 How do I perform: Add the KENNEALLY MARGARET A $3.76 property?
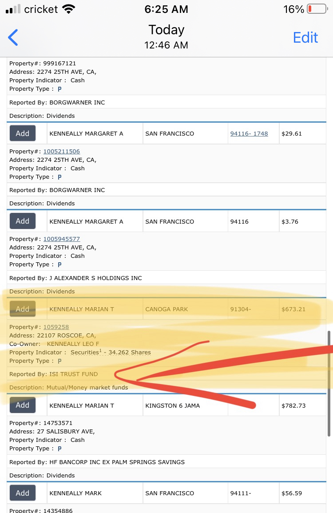pyautogui.click(x=23, y=221)
